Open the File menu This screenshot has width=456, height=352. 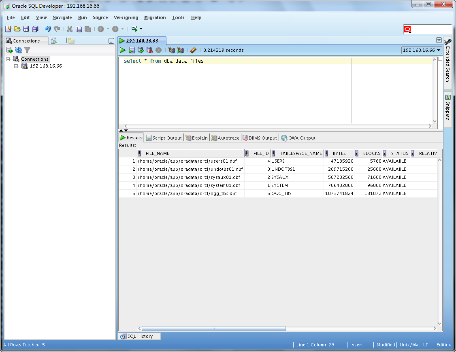click(x=11, y=17)
